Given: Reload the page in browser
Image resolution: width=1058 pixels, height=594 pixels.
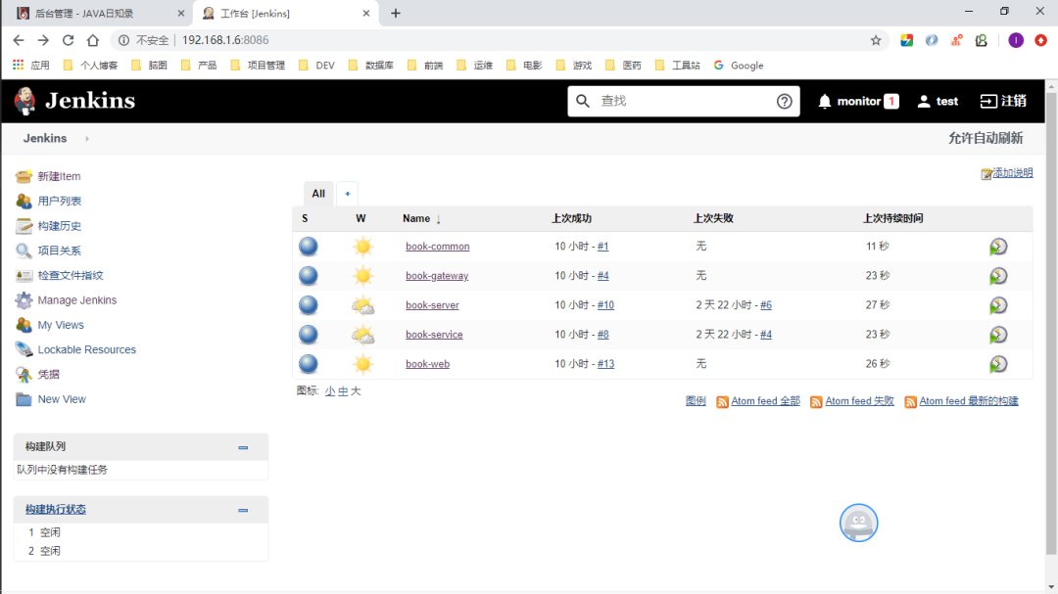Looking at the screenshot, I should (69, 40).
